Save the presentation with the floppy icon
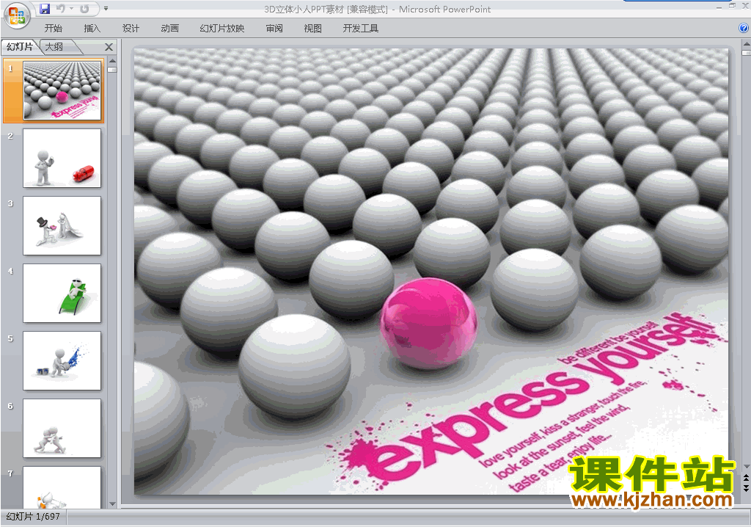This screenshot has height=527, width=751. tap(45, 9)
